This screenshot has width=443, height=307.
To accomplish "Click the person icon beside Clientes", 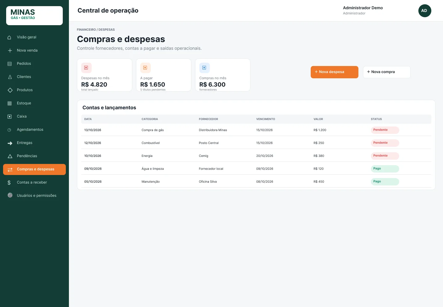I will 10,77.
